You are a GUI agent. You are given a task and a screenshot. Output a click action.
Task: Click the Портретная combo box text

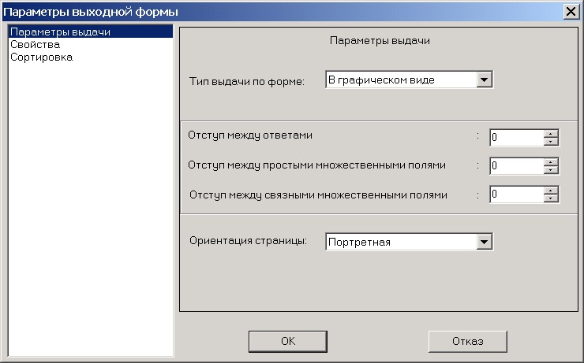click(359, 243)
